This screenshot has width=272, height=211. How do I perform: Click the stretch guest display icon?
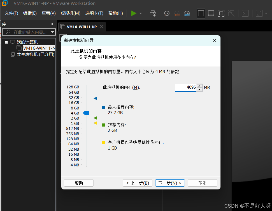coord(259,13)
